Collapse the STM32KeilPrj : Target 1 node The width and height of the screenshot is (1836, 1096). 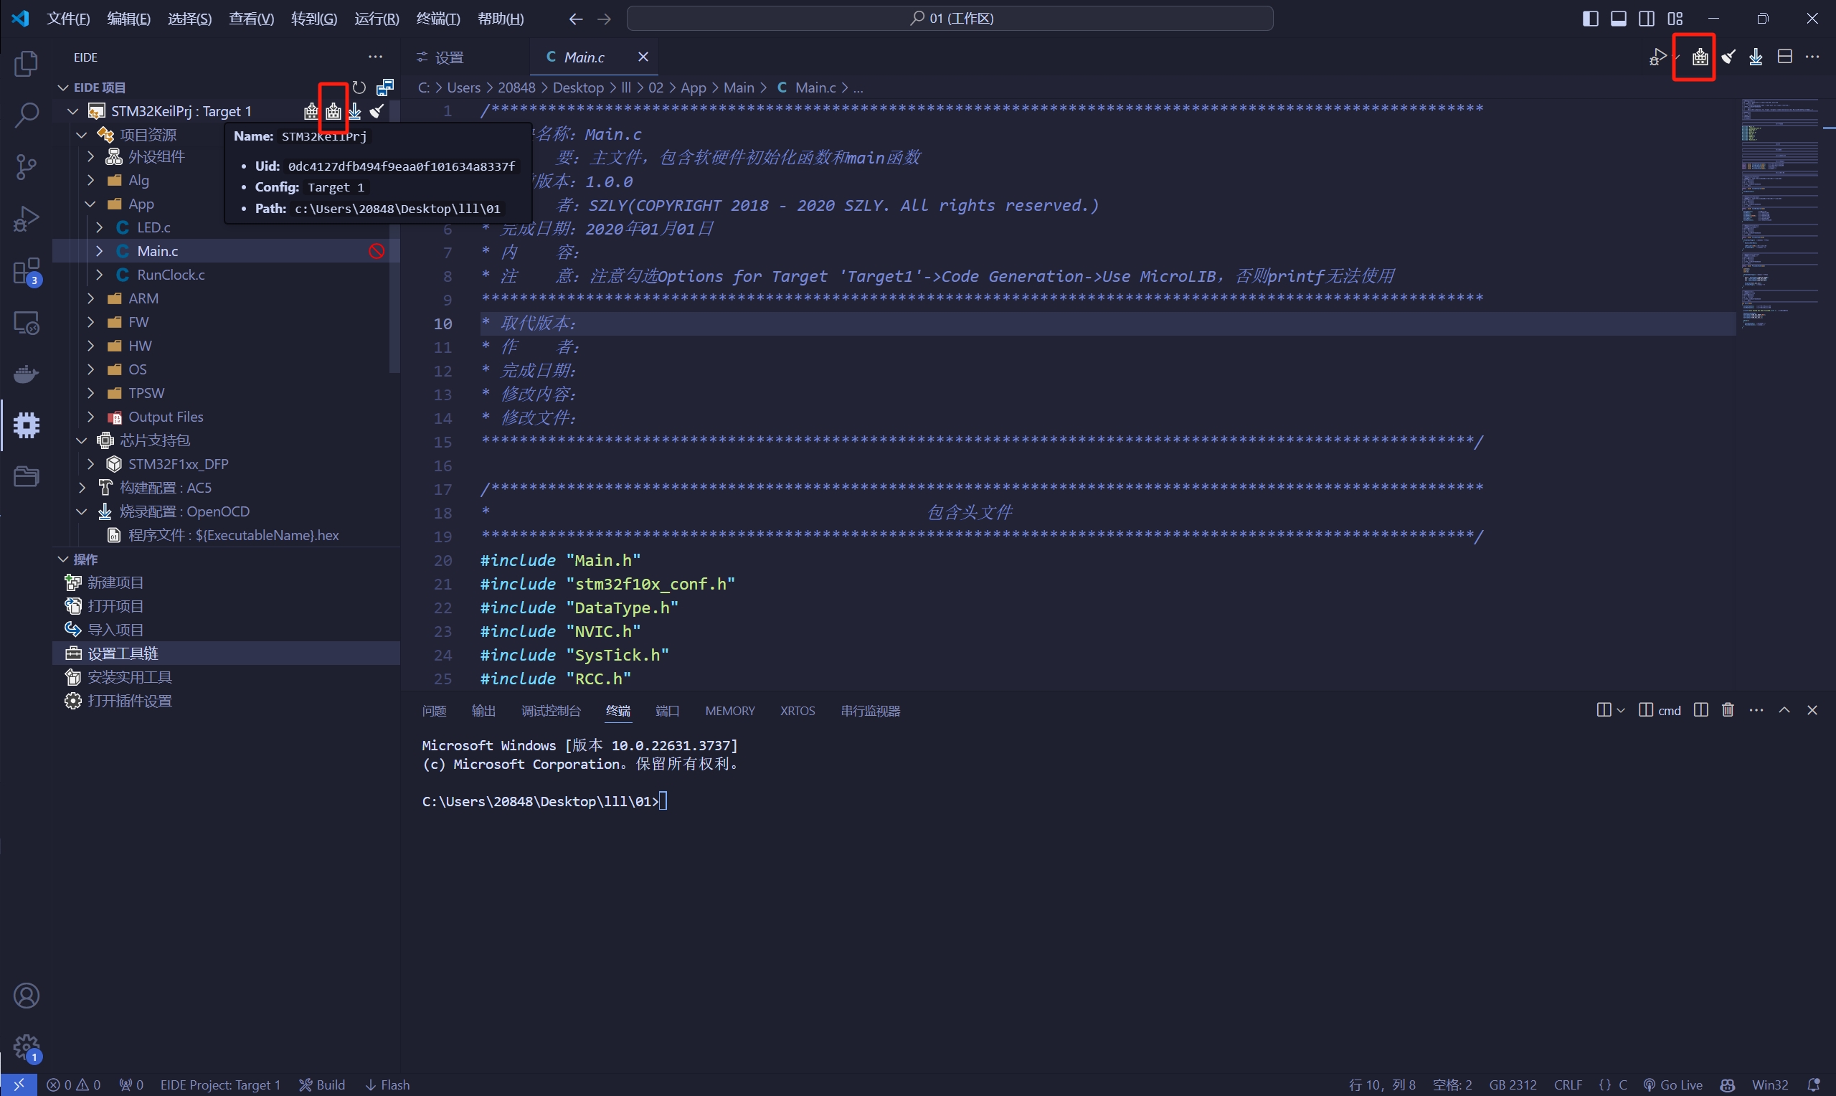(73, 110)
